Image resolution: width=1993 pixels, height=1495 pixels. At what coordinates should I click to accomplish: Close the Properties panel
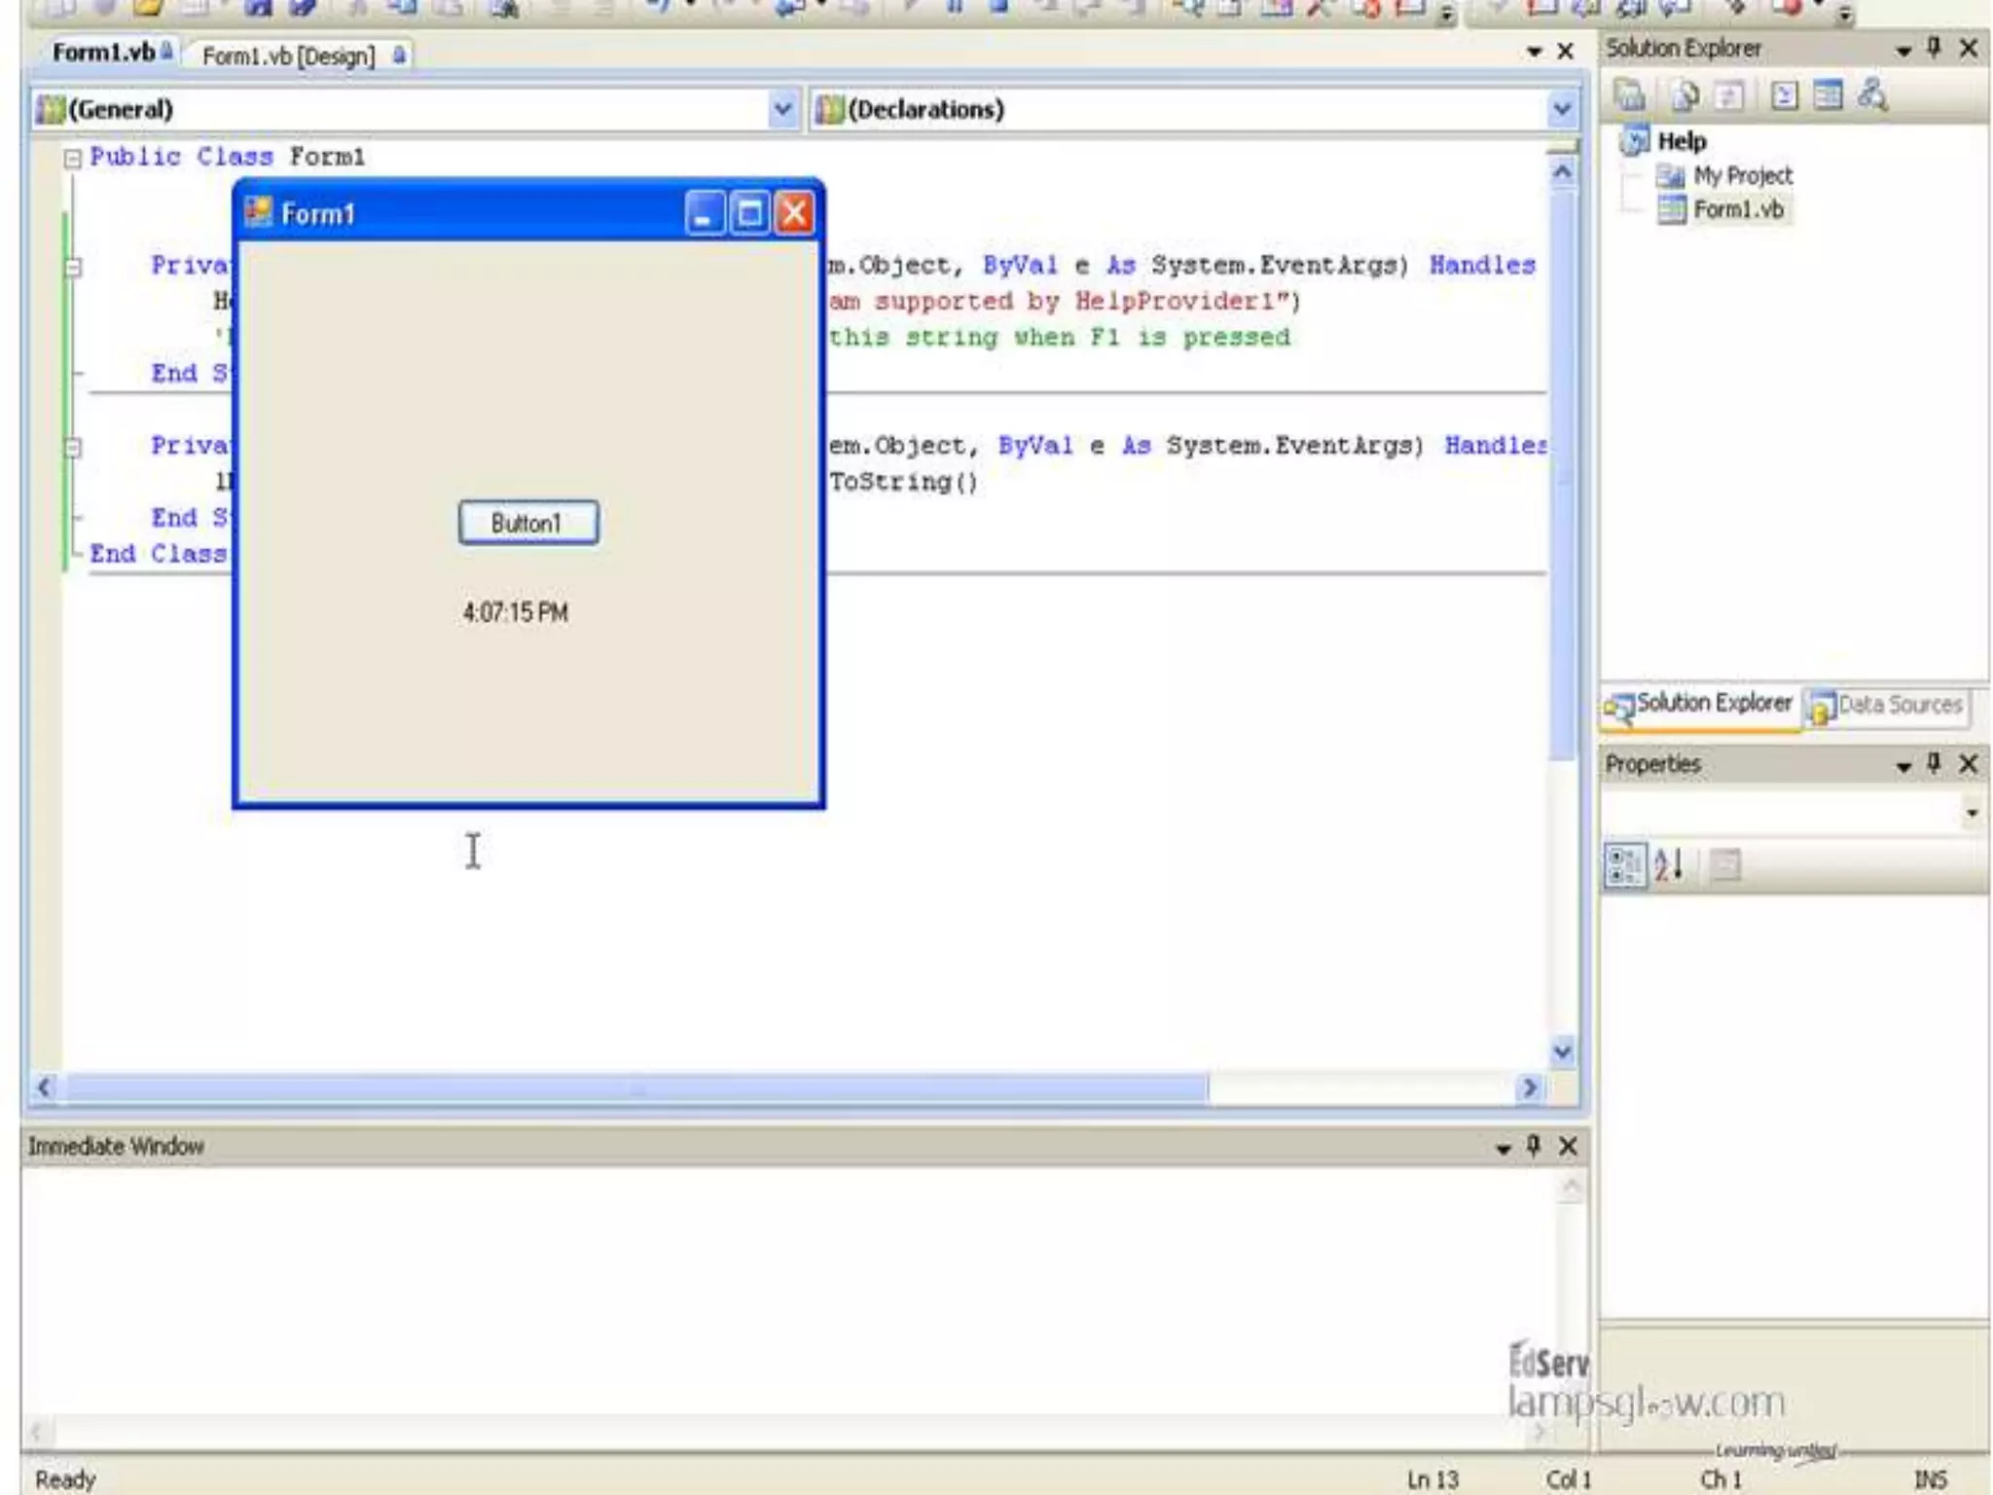1969,764
